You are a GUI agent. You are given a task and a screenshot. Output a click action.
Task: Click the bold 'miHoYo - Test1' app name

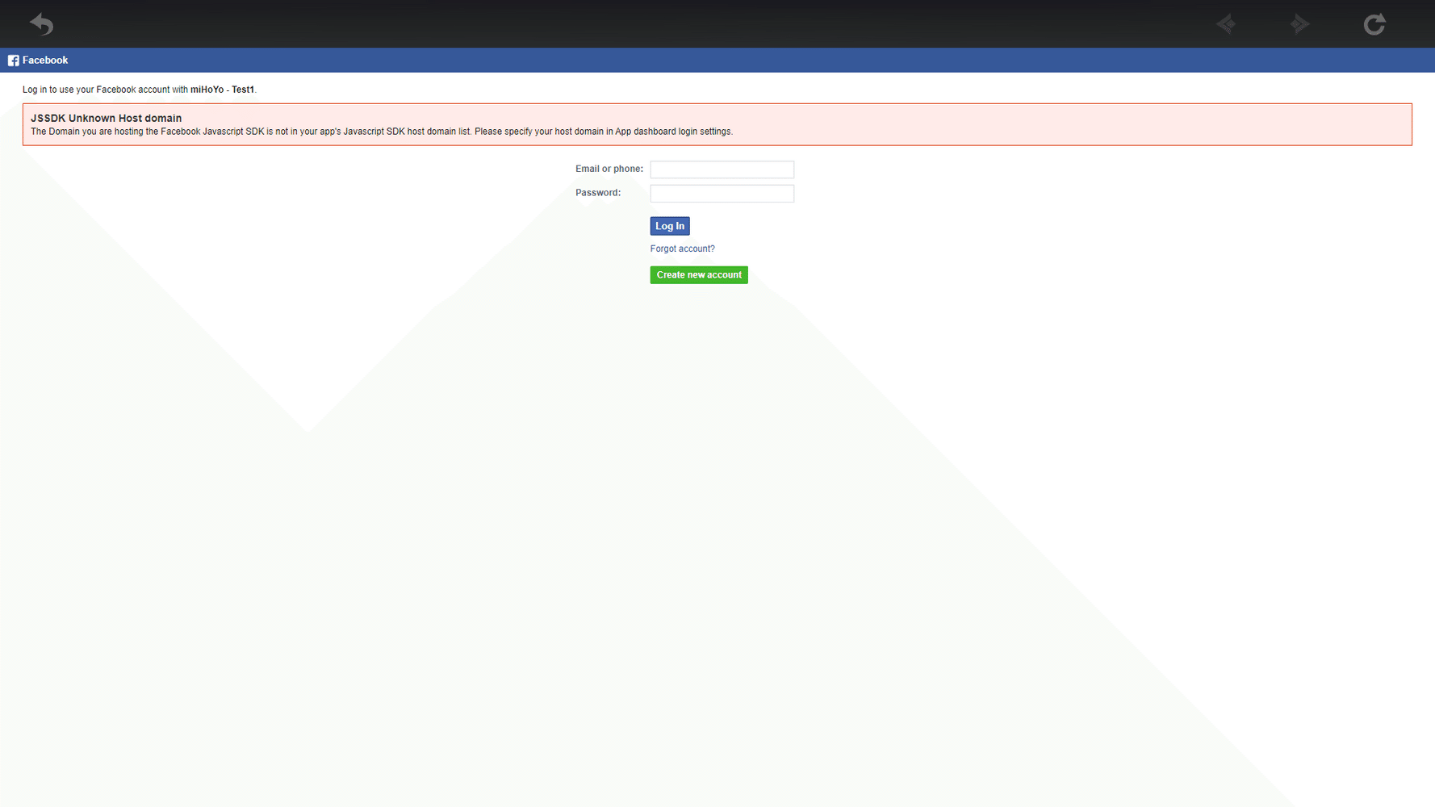click(x=222, y=90)
